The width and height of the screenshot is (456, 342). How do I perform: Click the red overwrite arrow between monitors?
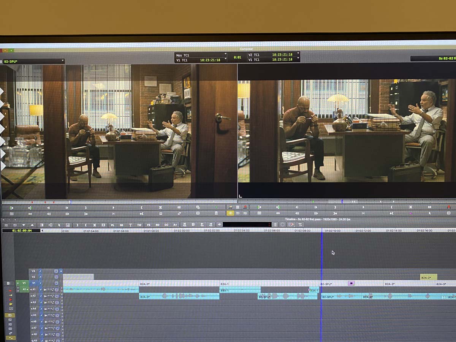(245, 207)
